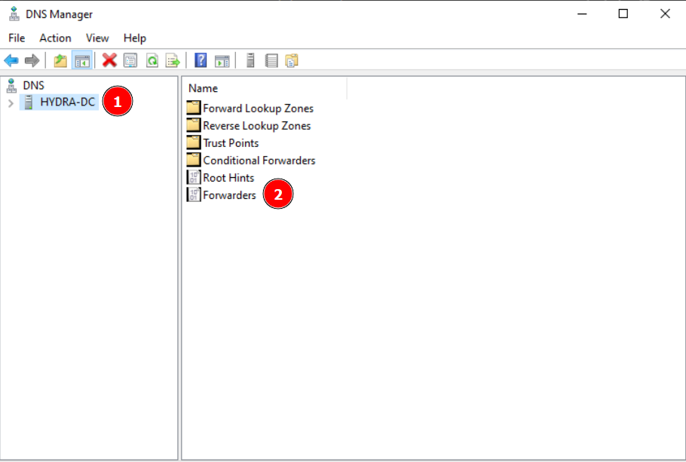Select the DNS root tree node
Image resolution: width=686 pixels, height=462 pixels.
tap(33, 85)
